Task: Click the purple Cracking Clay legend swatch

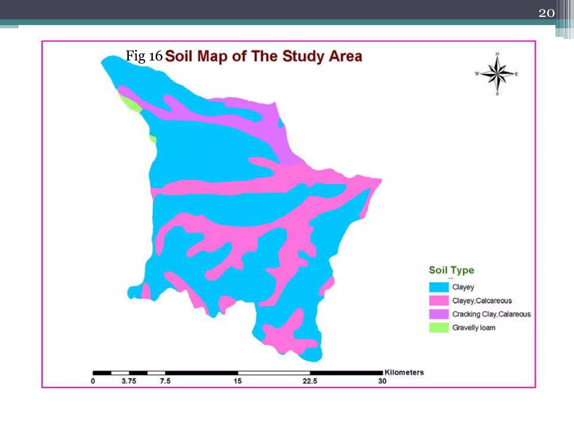Action: [439, 314]
